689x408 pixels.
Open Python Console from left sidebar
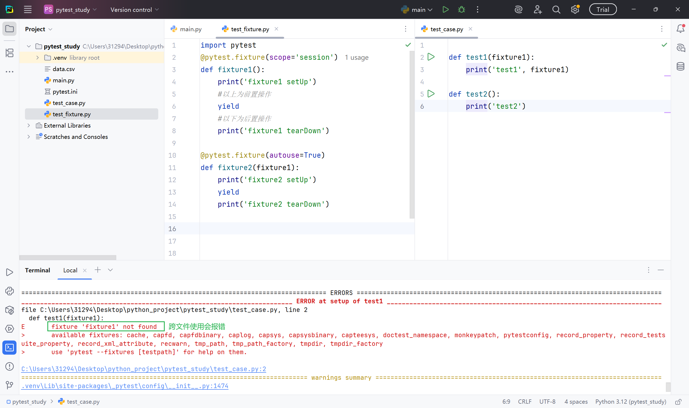pyautogui.click(x=10, y=291)
